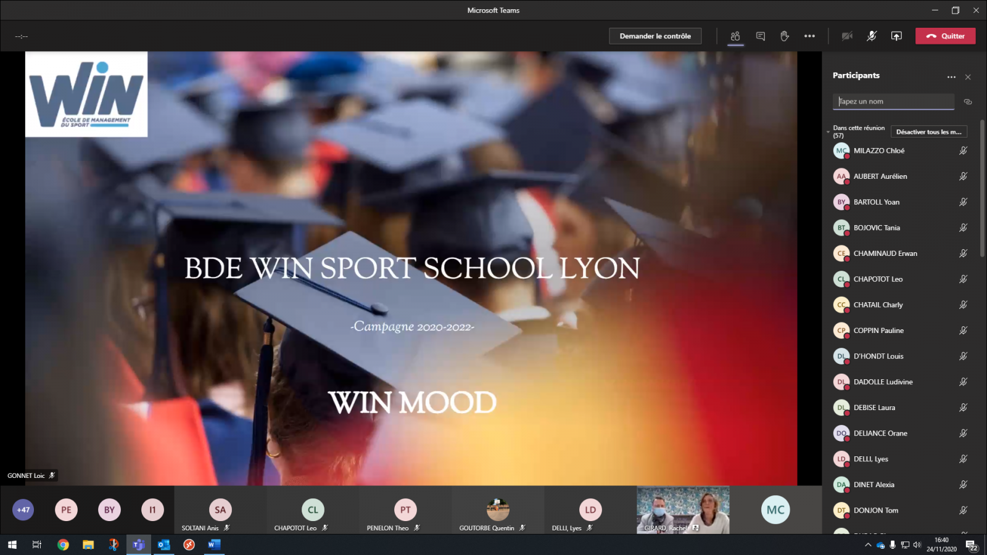987x555 pixels.
Task: Copy meeting link icon next to search
Action: 968,102
